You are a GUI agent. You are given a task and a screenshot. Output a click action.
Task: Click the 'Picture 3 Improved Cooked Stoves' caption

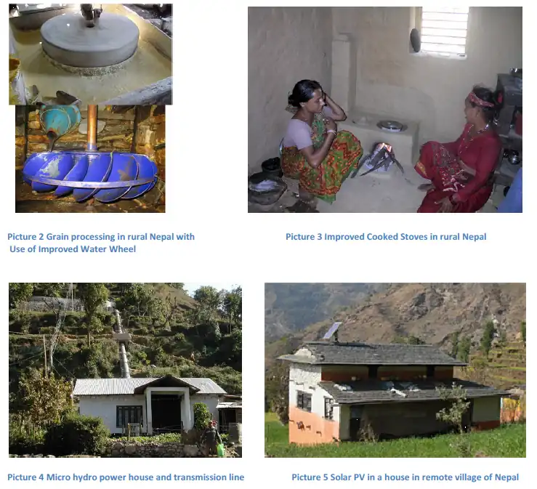tap(386, 237)
